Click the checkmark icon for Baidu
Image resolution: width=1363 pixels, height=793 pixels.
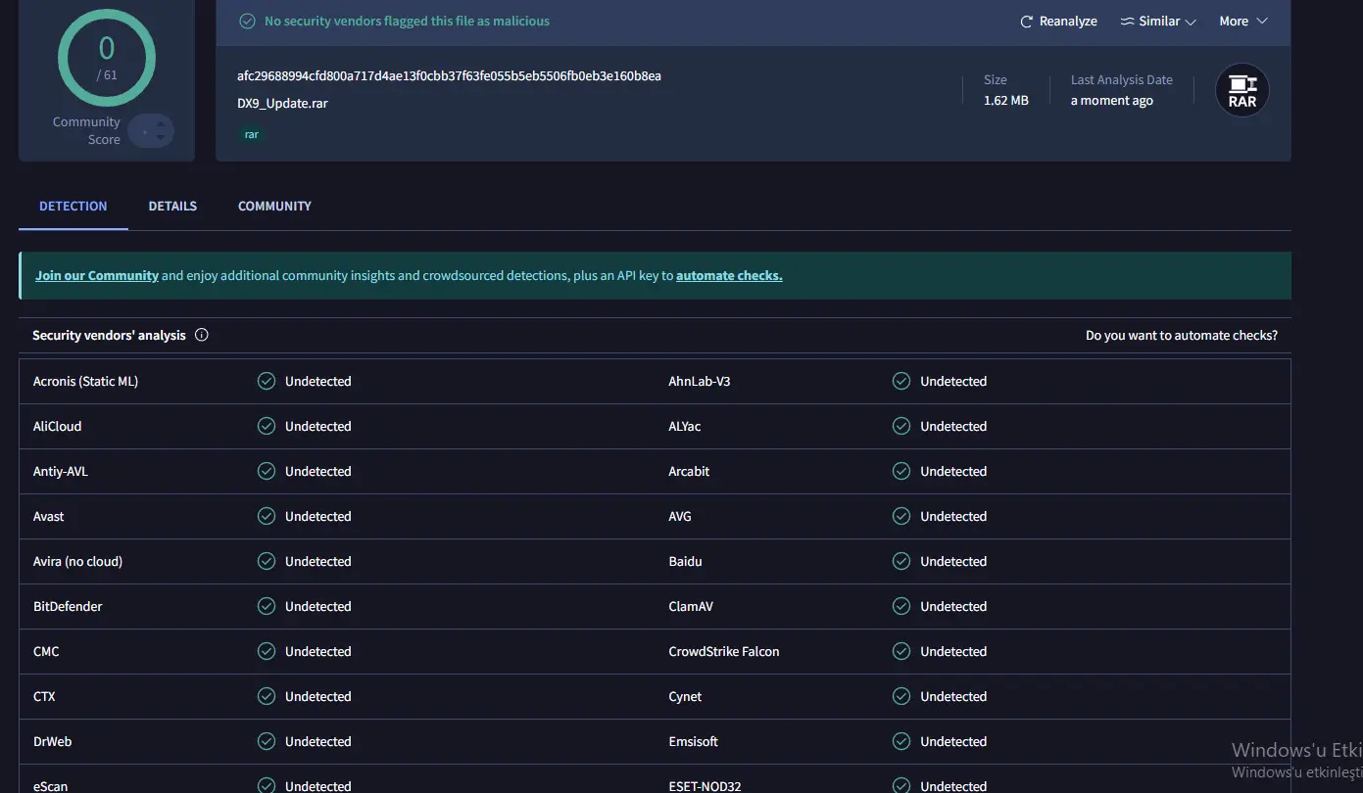pyautogui.click(x=901, y=561)
